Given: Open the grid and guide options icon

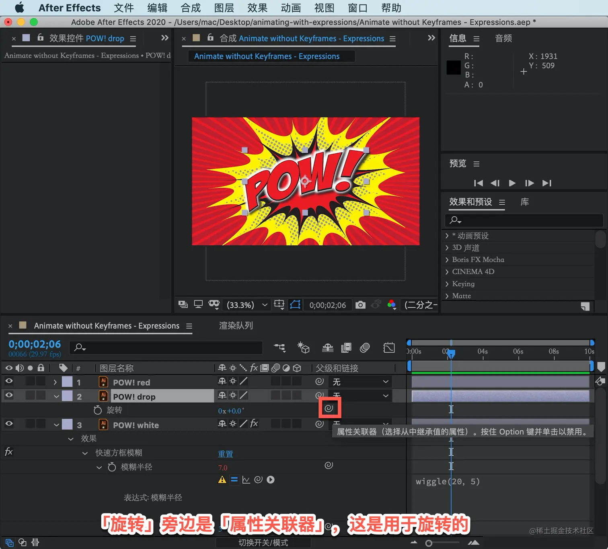Looking at the screenshot, I should (x=279, y=304).
